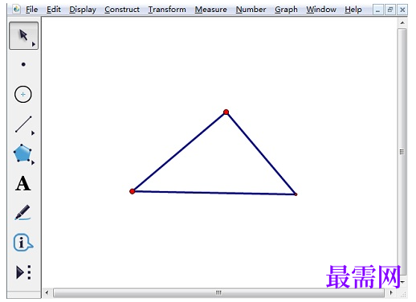Expand the Straightedge tool flyout arrow
Image resolution: width=416 pixels, height=302 pixels.
(33, 133)
